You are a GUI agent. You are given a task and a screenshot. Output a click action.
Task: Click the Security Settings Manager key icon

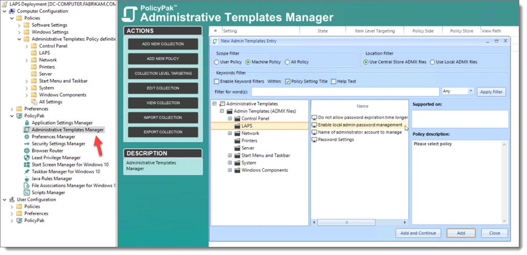click(27, 144)
